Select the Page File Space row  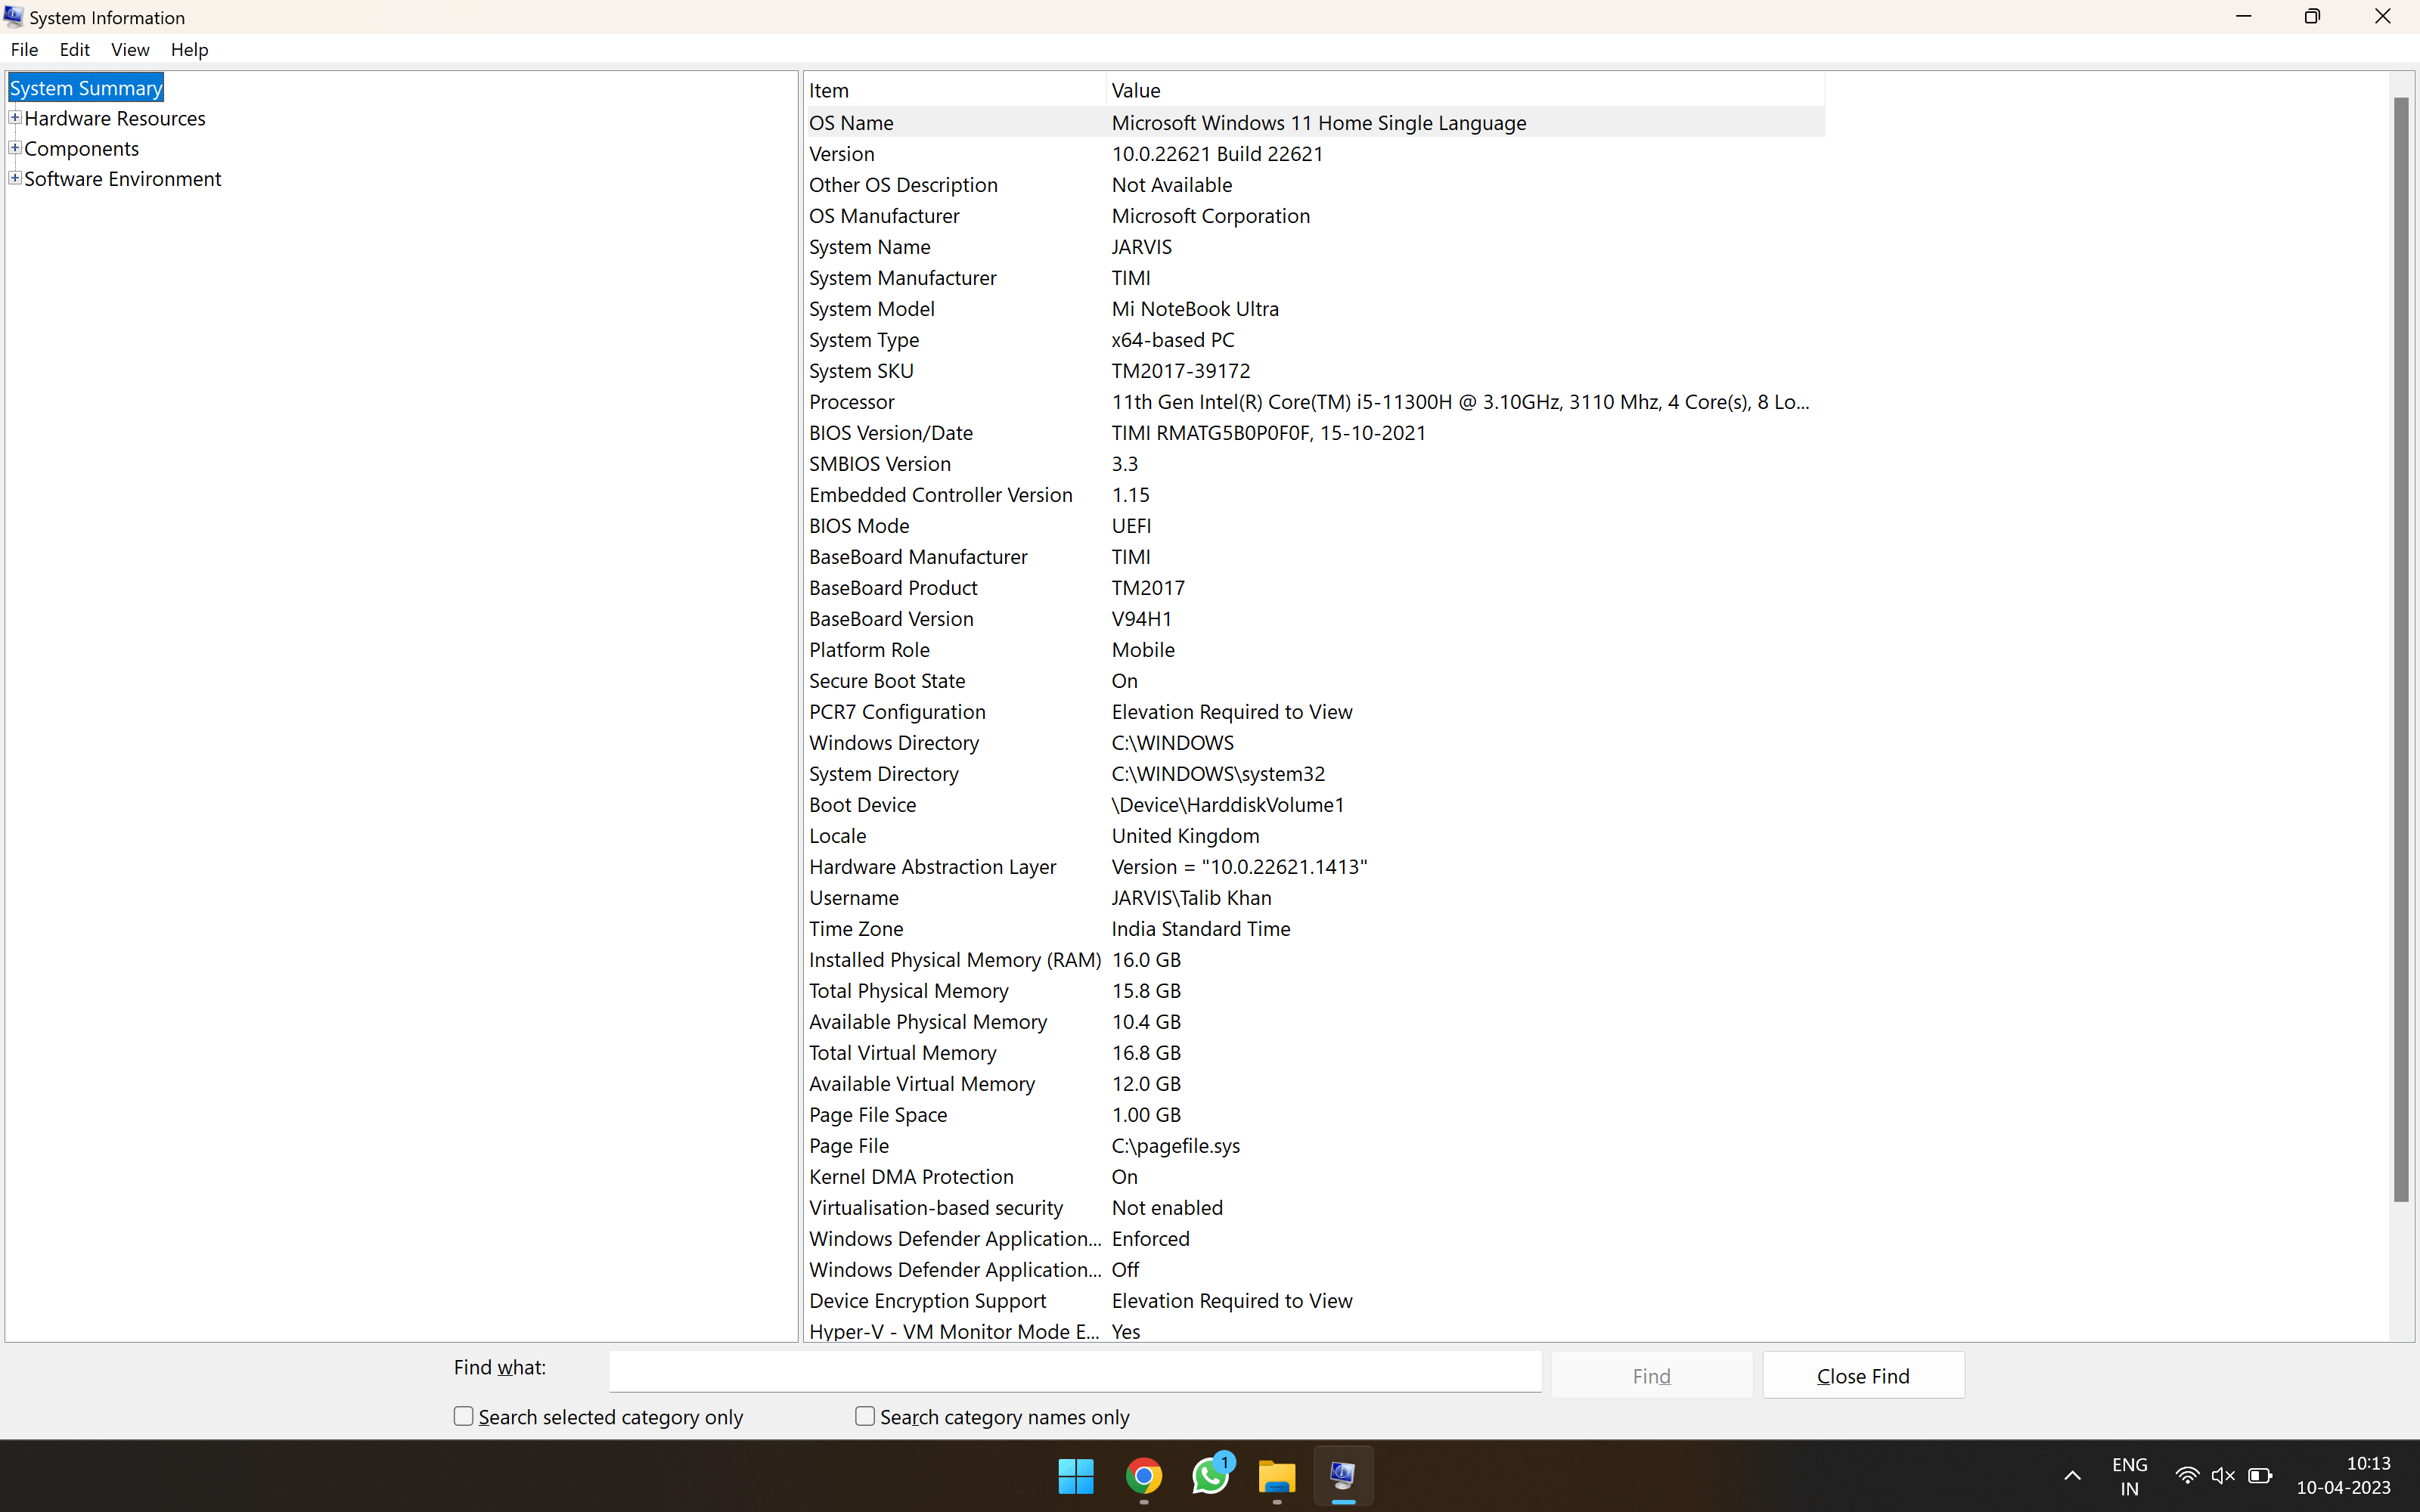point(1315,1114)
